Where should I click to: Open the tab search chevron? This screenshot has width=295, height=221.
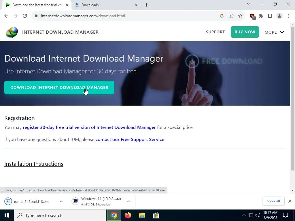[x=249, y=4]
